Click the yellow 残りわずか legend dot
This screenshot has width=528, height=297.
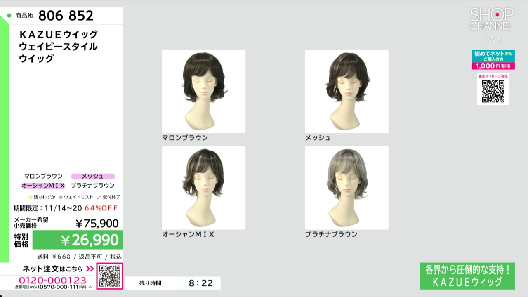(x=31, y=197)
